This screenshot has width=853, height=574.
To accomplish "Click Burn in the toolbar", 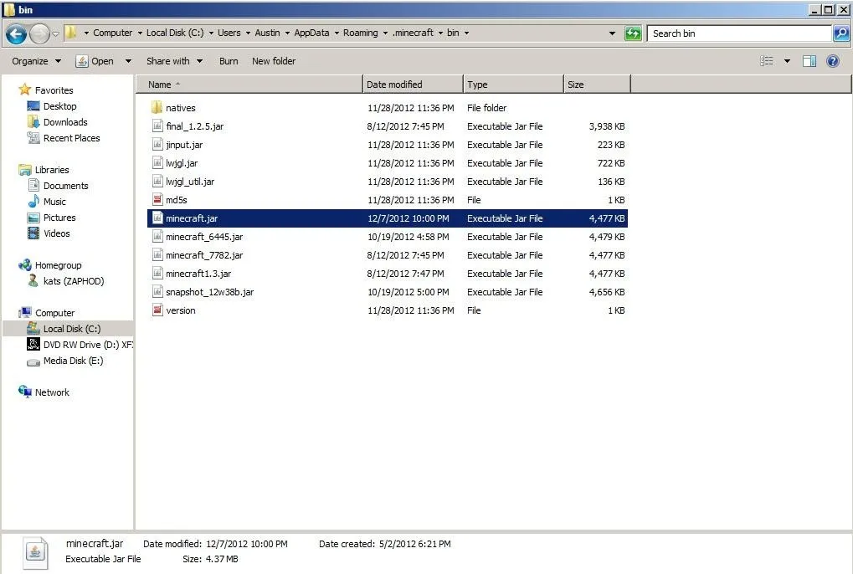I will (229, 61).
